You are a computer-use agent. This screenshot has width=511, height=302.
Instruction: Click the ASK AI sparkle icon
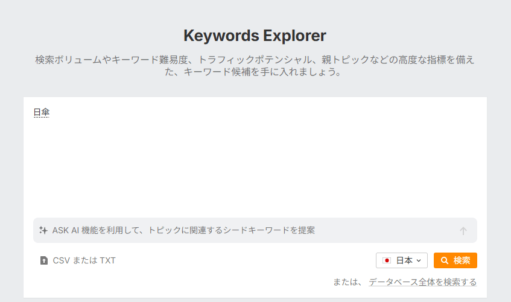pos(43,230)
